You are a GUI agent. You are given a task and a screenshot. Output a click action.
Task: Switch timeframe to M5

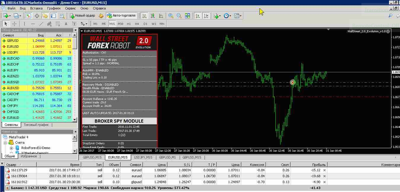click(103, 24)
